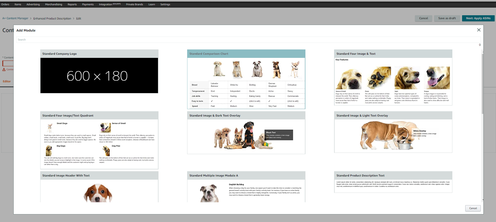Image resolution: width=496 pixels, height=222 pixels.
Task: Click the Easy to train row label
Action: point(197,101)
